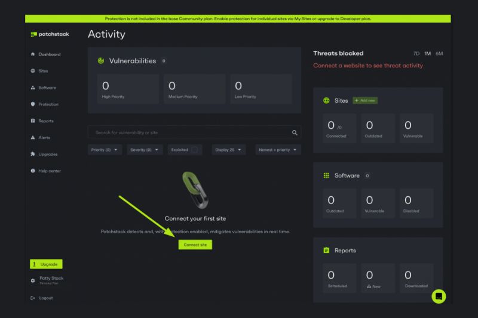Viewport: 478px width, 318px height.
Task: Click the Vulnerabilities radar icon
Action: (101, 61)
